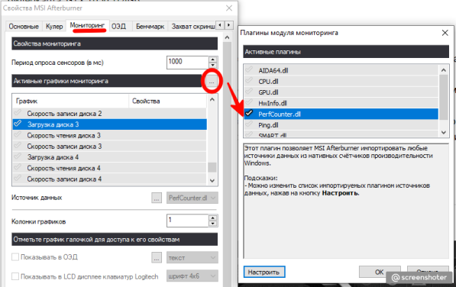The width and height of the screenshot is (456, 287).
Task: Toggle the PerfCounter.dll plugin checkmark
Action: pyautogui.click(x=249, y=113)
